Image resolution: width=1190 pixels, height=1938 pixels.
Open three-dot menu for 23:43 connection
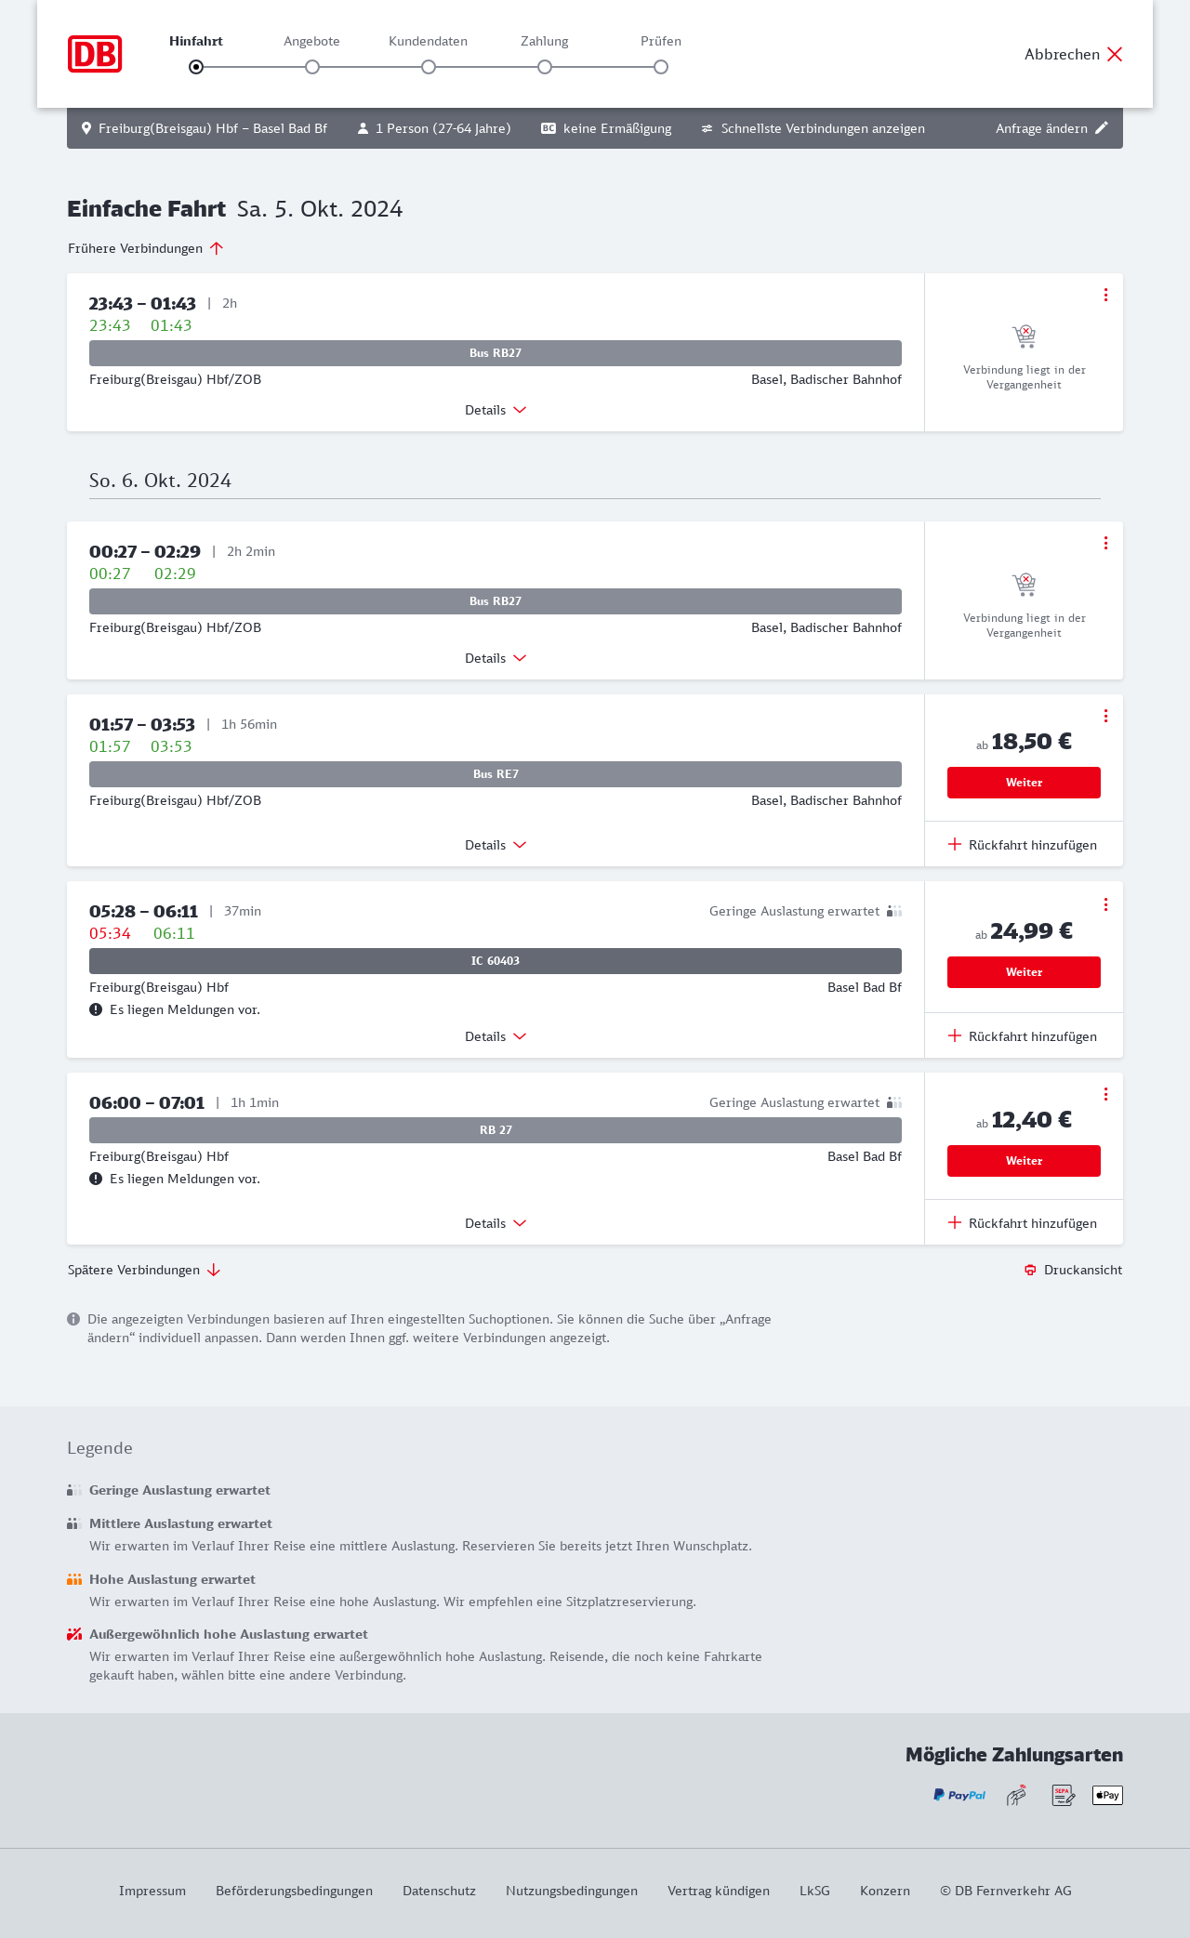[1105, 295]
